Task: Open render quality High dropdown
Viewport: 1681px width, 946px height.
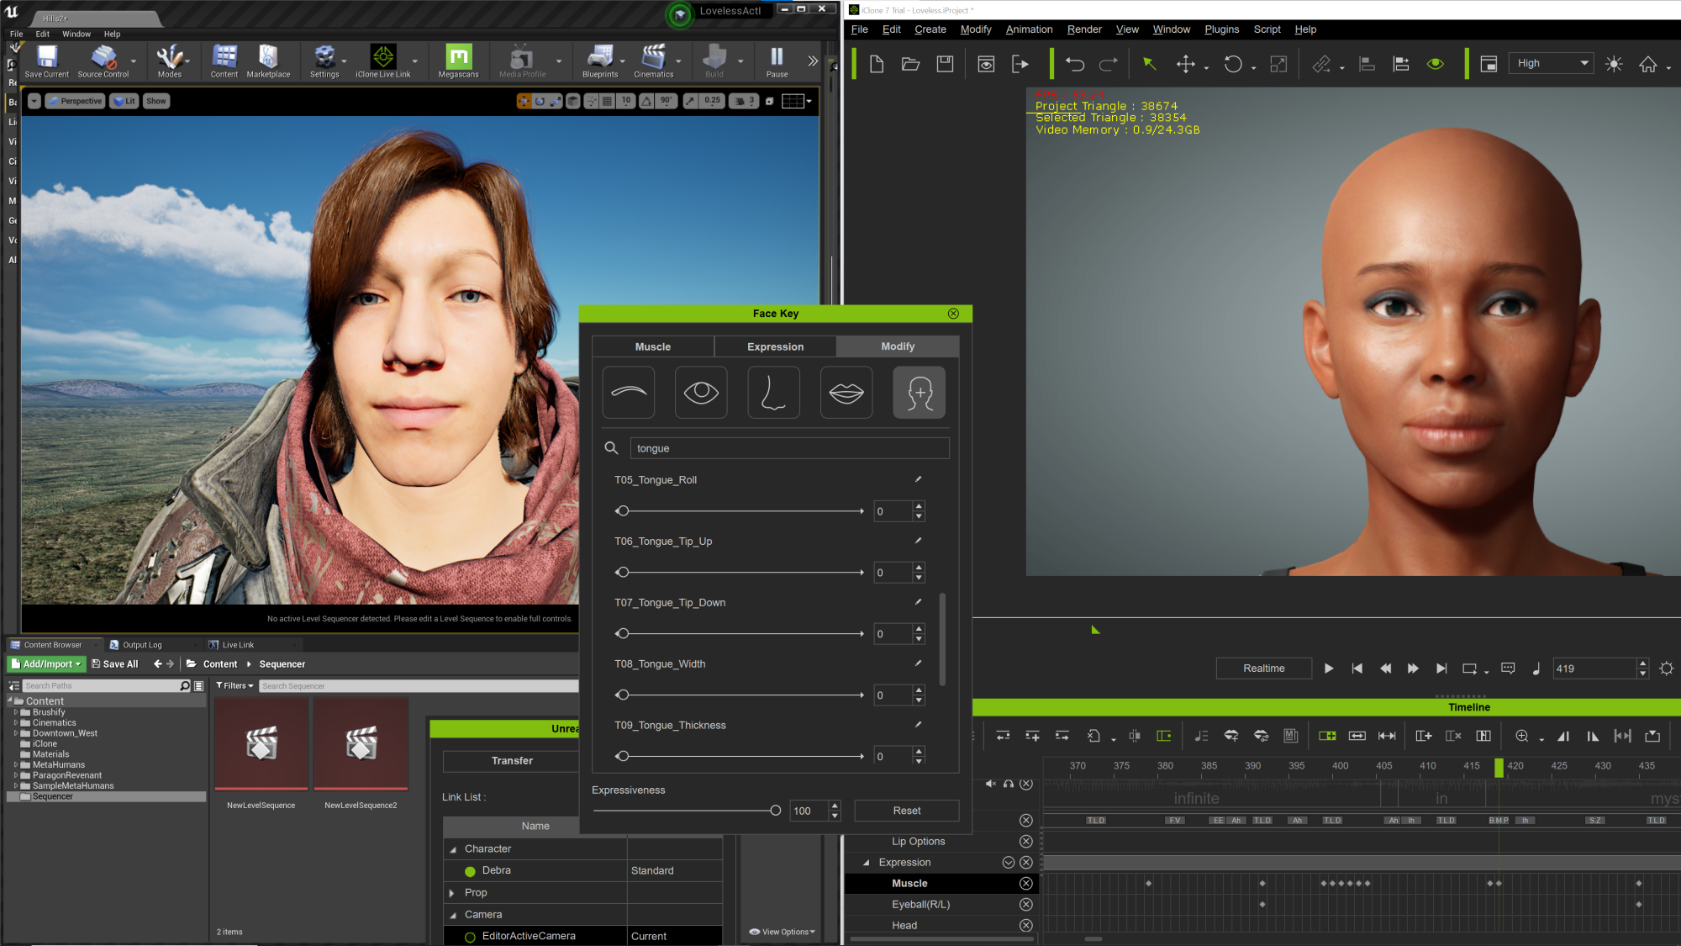Action: (x=1552, y=64)
